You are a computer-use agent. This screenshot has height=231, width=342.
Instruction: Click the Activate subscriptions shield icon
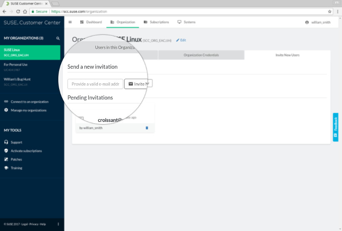point(6,151)
